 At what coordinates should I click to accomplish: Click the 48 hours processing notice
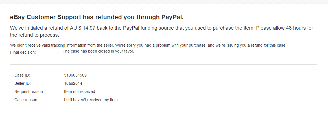tap(285, 28)
